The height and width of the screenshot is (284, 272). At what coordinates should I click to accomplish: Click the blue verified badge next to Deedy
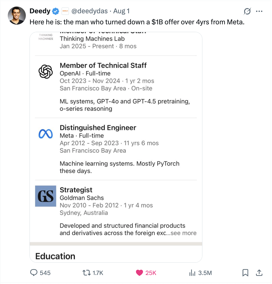pos(56,11)
